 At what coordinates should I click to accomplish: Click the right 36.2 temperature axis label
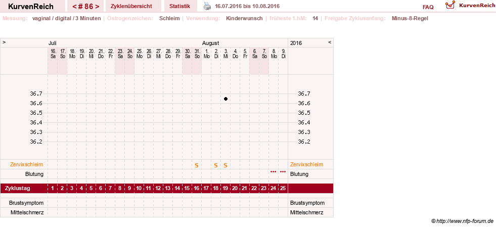pyautogui.click(x=304, y=142)
